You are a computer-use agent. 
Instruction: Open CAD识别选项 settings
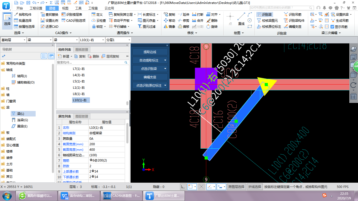[73, 20]
